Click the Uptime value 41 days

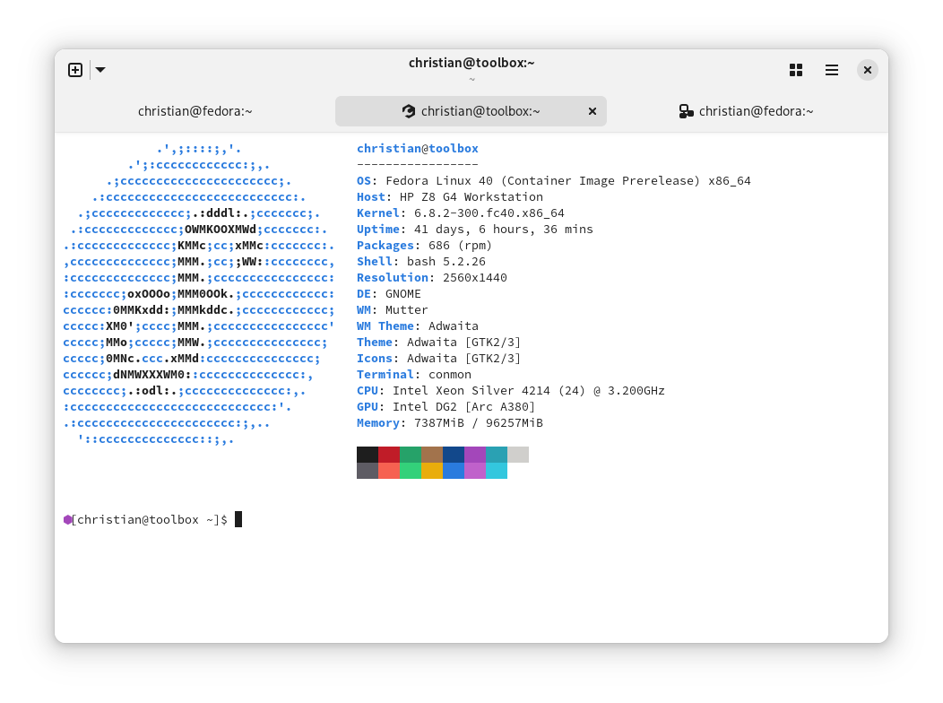tap(504, 230)
